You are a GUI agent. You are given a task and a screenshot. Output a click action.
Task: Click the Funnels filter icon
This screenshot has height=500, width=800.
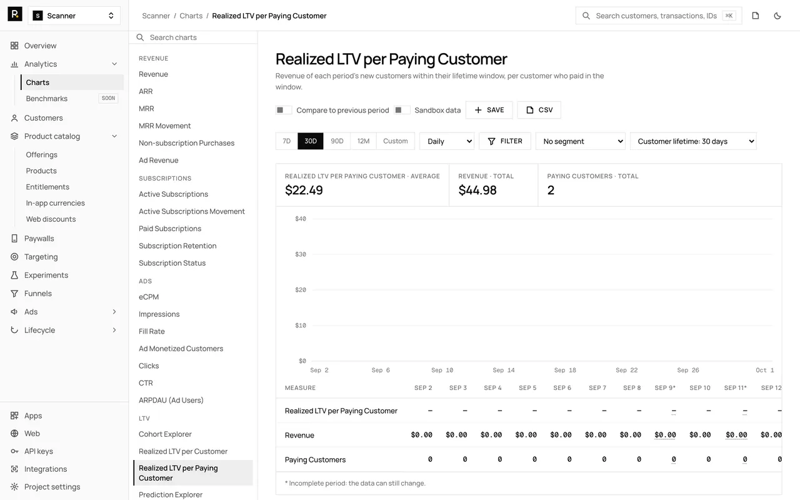(x=14, y=293)
